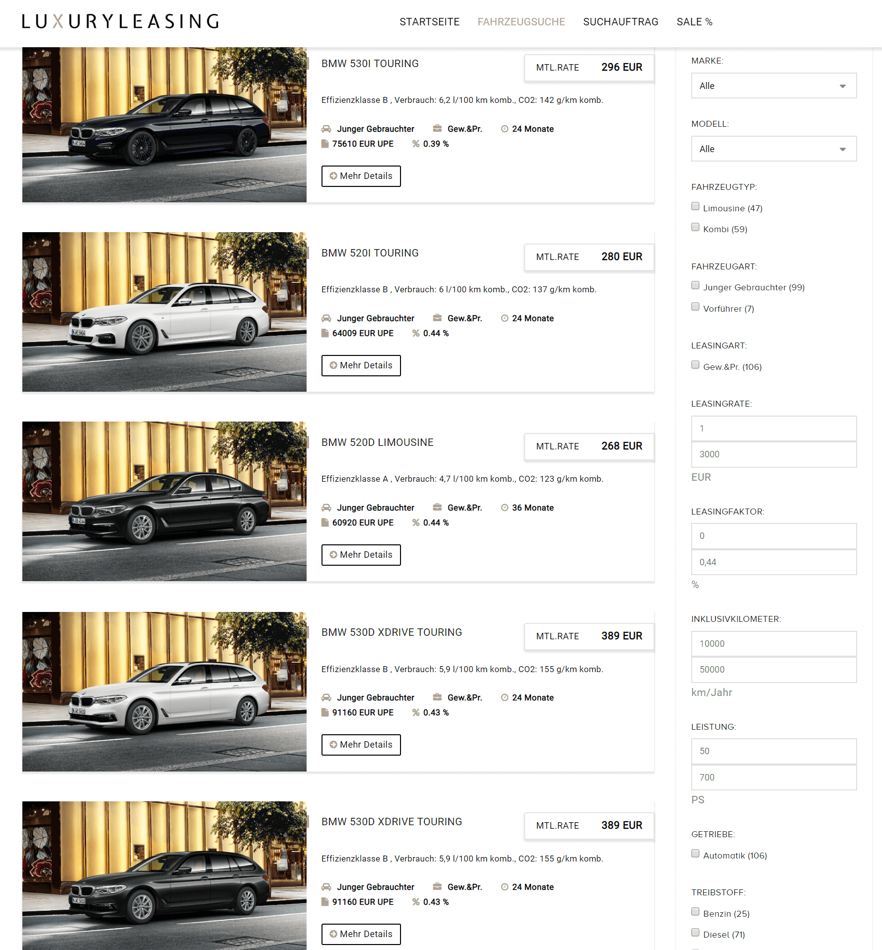Click the percent icon beside 0.39 %
This screenshot has width=882, height=950.
tap(416, 144)
